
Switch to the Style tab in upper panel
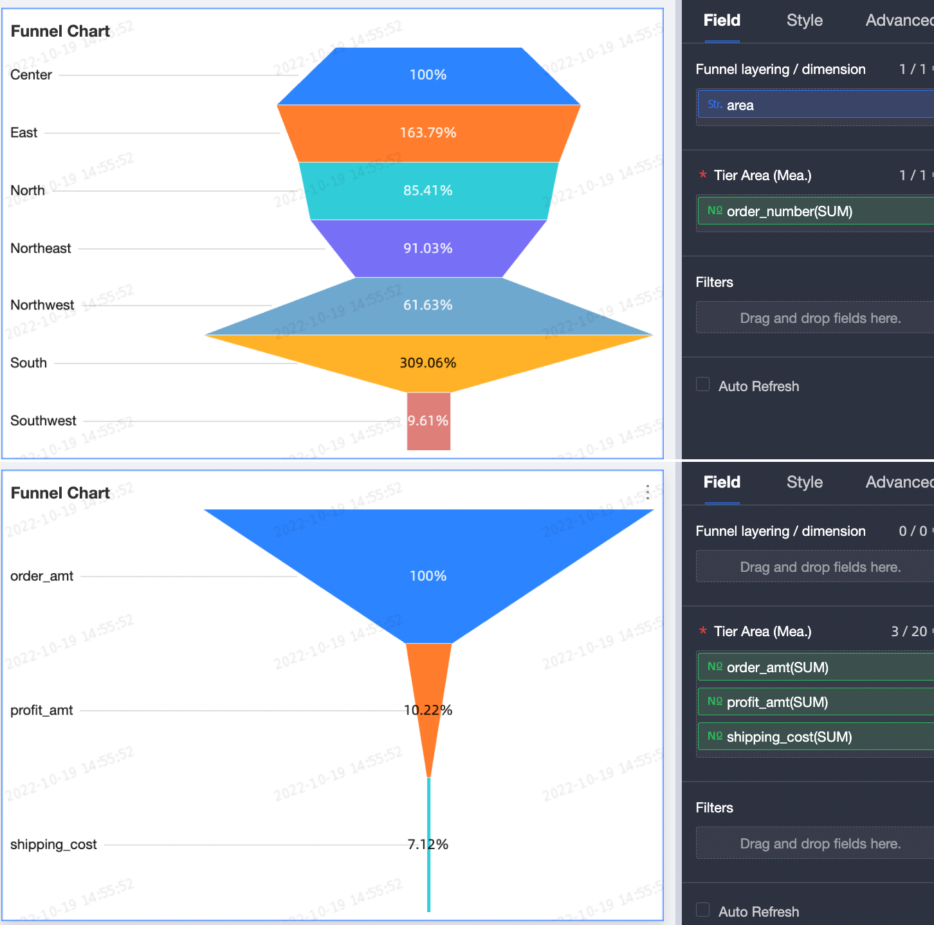pos(804,20)
